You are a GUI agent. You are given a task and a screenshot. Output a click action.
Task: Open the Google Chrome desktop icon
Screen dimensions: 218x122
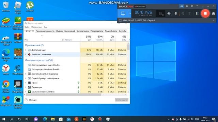[6, 86]
